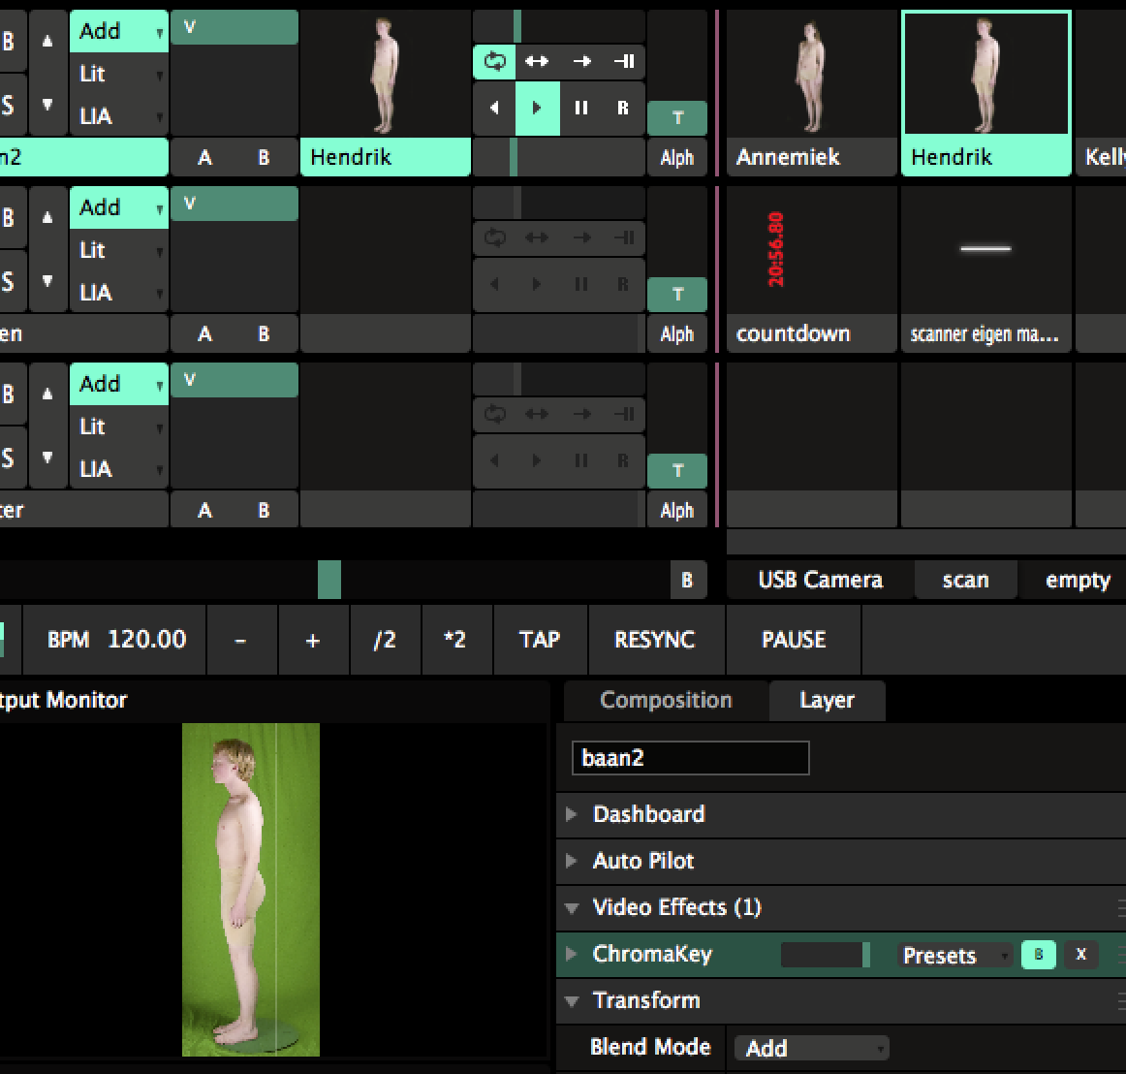Enable random playback R on Hendrik layer
Image resolution: width=1126 pixels, height=1074 pixels.
tap(623, 108)
